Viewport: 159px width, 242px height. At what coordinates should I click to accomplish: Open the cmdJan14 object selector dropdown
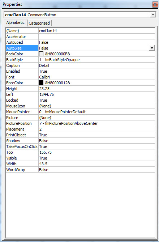click(x=153, y=15)
